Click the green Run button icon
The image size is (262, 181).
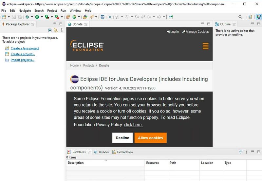click(x=37, y=17)
